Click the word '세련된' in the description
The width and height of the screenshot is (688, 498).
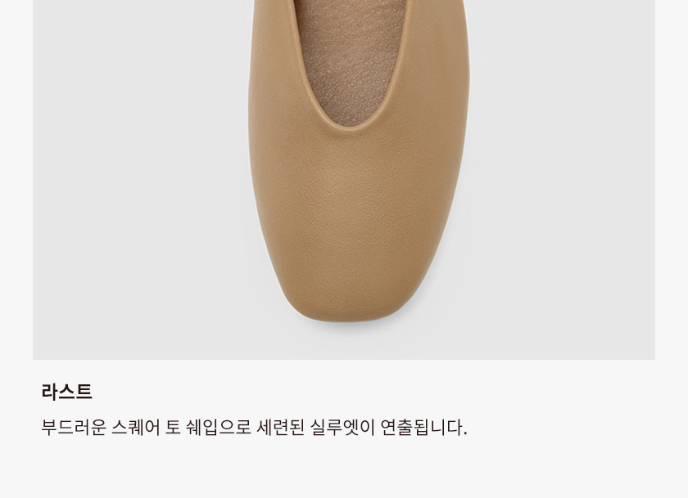280,427
